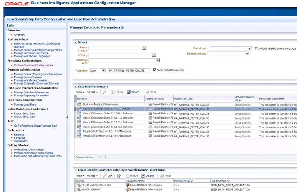Screen dimensions: 297x192
Task: Open the Manage Load Plans link
Action: [25, 104]
